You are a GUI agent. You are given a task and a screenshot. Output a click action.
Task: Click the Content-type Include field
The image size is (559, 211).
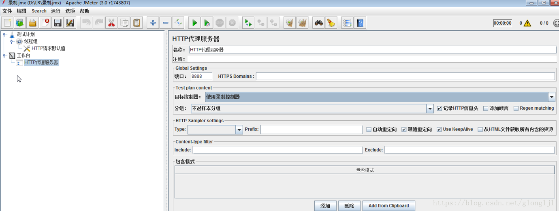click(x=277, y=150)
